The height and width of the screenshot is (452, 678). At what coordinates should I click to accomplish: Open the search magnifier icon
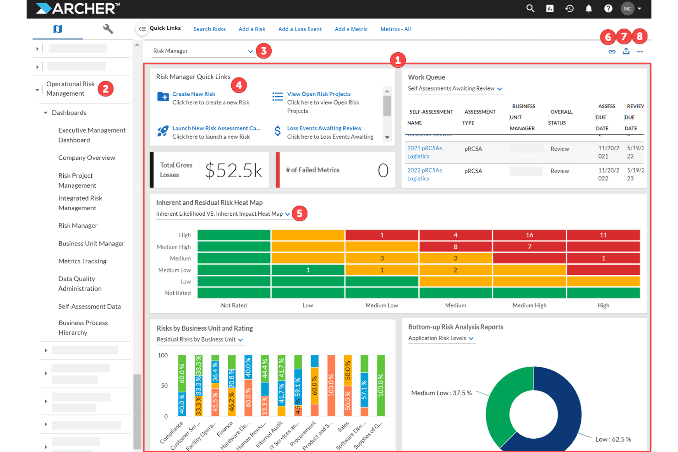(x=530, y=8)
